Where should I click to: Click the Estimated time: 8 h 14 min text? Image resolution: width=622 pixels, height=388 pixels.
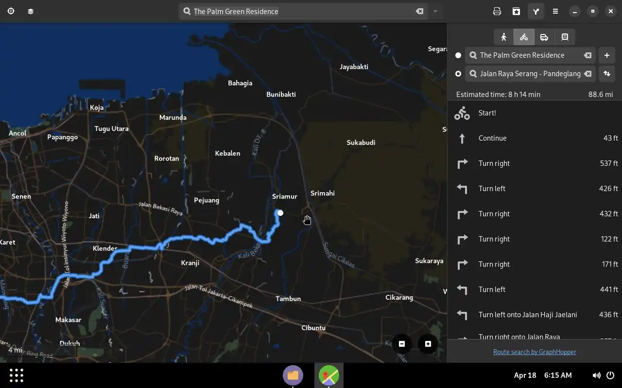click(498, 95)
